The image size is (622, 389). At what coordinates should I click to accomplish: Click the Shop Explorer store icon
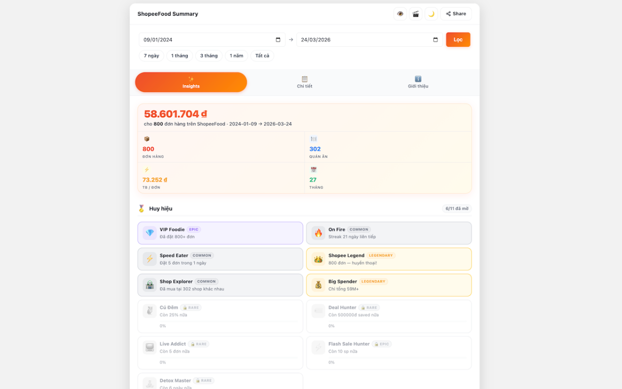[150, 285]
